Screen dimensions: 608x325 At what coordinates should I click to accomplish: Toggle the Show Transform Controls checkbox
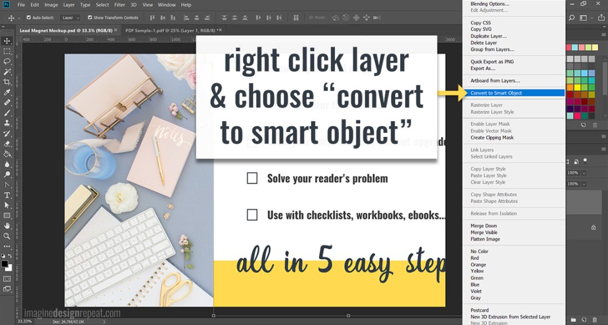pos(90,18)
